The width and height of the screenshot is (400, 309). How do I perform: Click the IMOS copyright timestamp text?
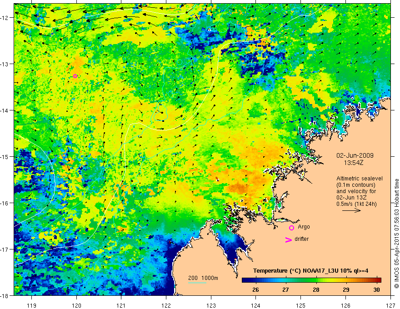pos(396,233)
